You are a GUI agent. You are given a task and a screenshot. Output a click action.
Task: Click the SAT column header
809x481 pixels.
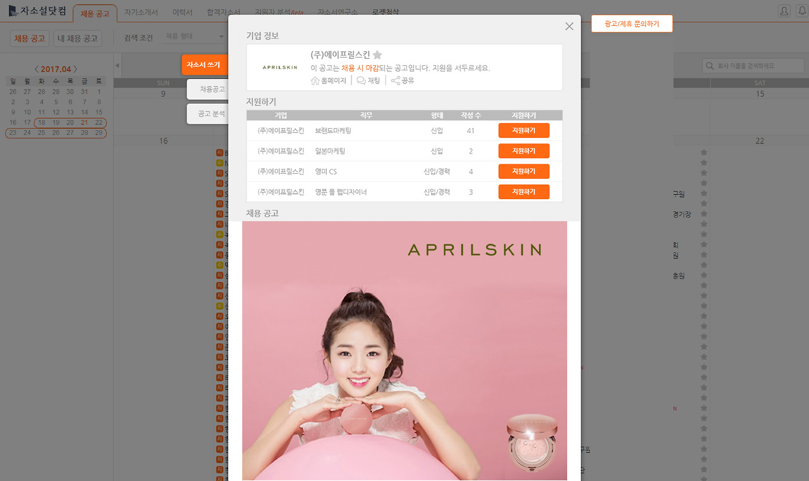click(x=760, y=83)
